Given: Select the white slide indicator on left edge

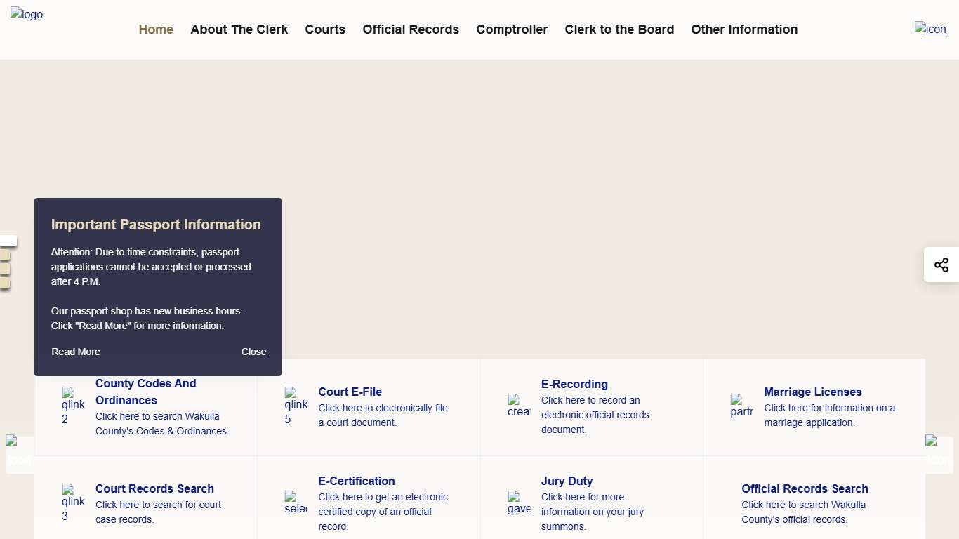Looking at the screenshot, I should 7,241.
